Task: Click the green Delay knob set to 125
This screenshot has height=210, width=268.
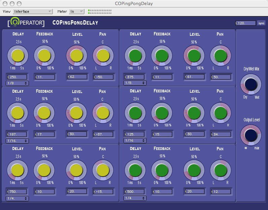Action: 135,113
